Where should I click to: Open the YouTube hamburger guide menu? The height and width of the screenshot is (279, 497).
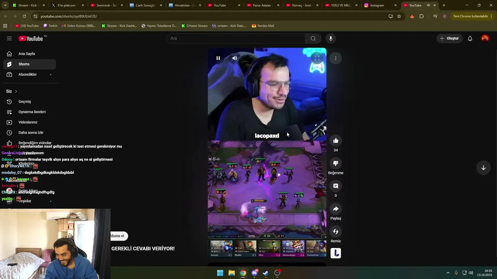pos(9,38)
